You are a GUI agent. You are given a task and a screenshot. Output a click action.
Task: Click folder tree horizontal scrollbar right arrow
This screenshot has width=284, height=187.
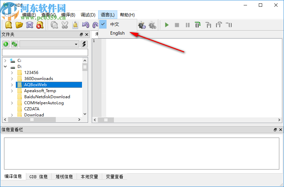79,120
